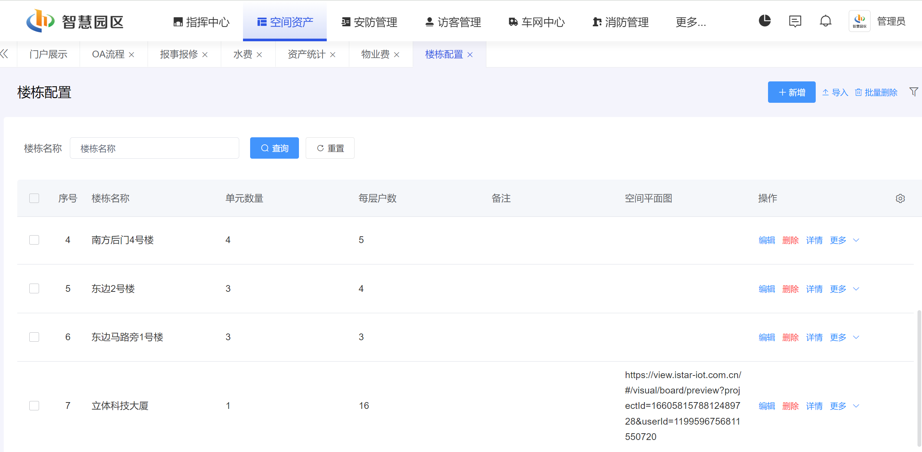Check the row for 东边马路旁1号楼
The height and width of the screenshot is (452, 922).
coord(34,337)
